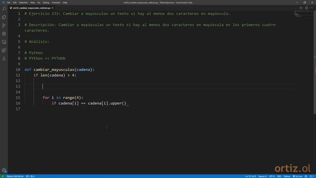
Task: Click 'cambiar_mayusculas' function name on line 10
Action: 54,70
